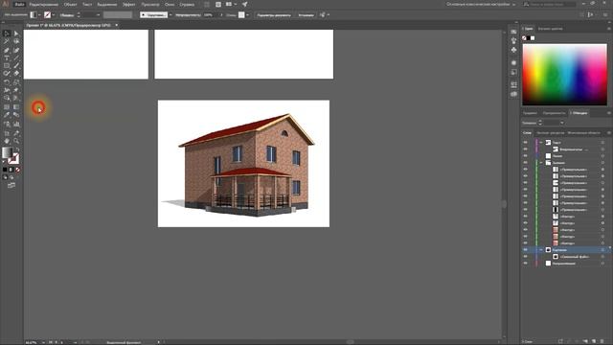Screen dimensions: 613x345
Task: Hide the linked file sublayer under the highlighted layer
Action: tap(526, 257)
